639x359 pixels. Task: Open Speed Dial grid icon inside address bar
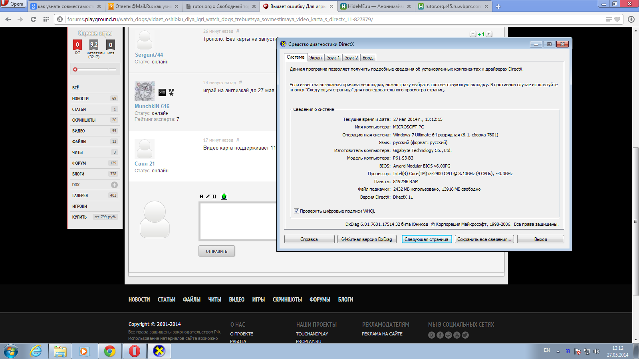point(609,19)
